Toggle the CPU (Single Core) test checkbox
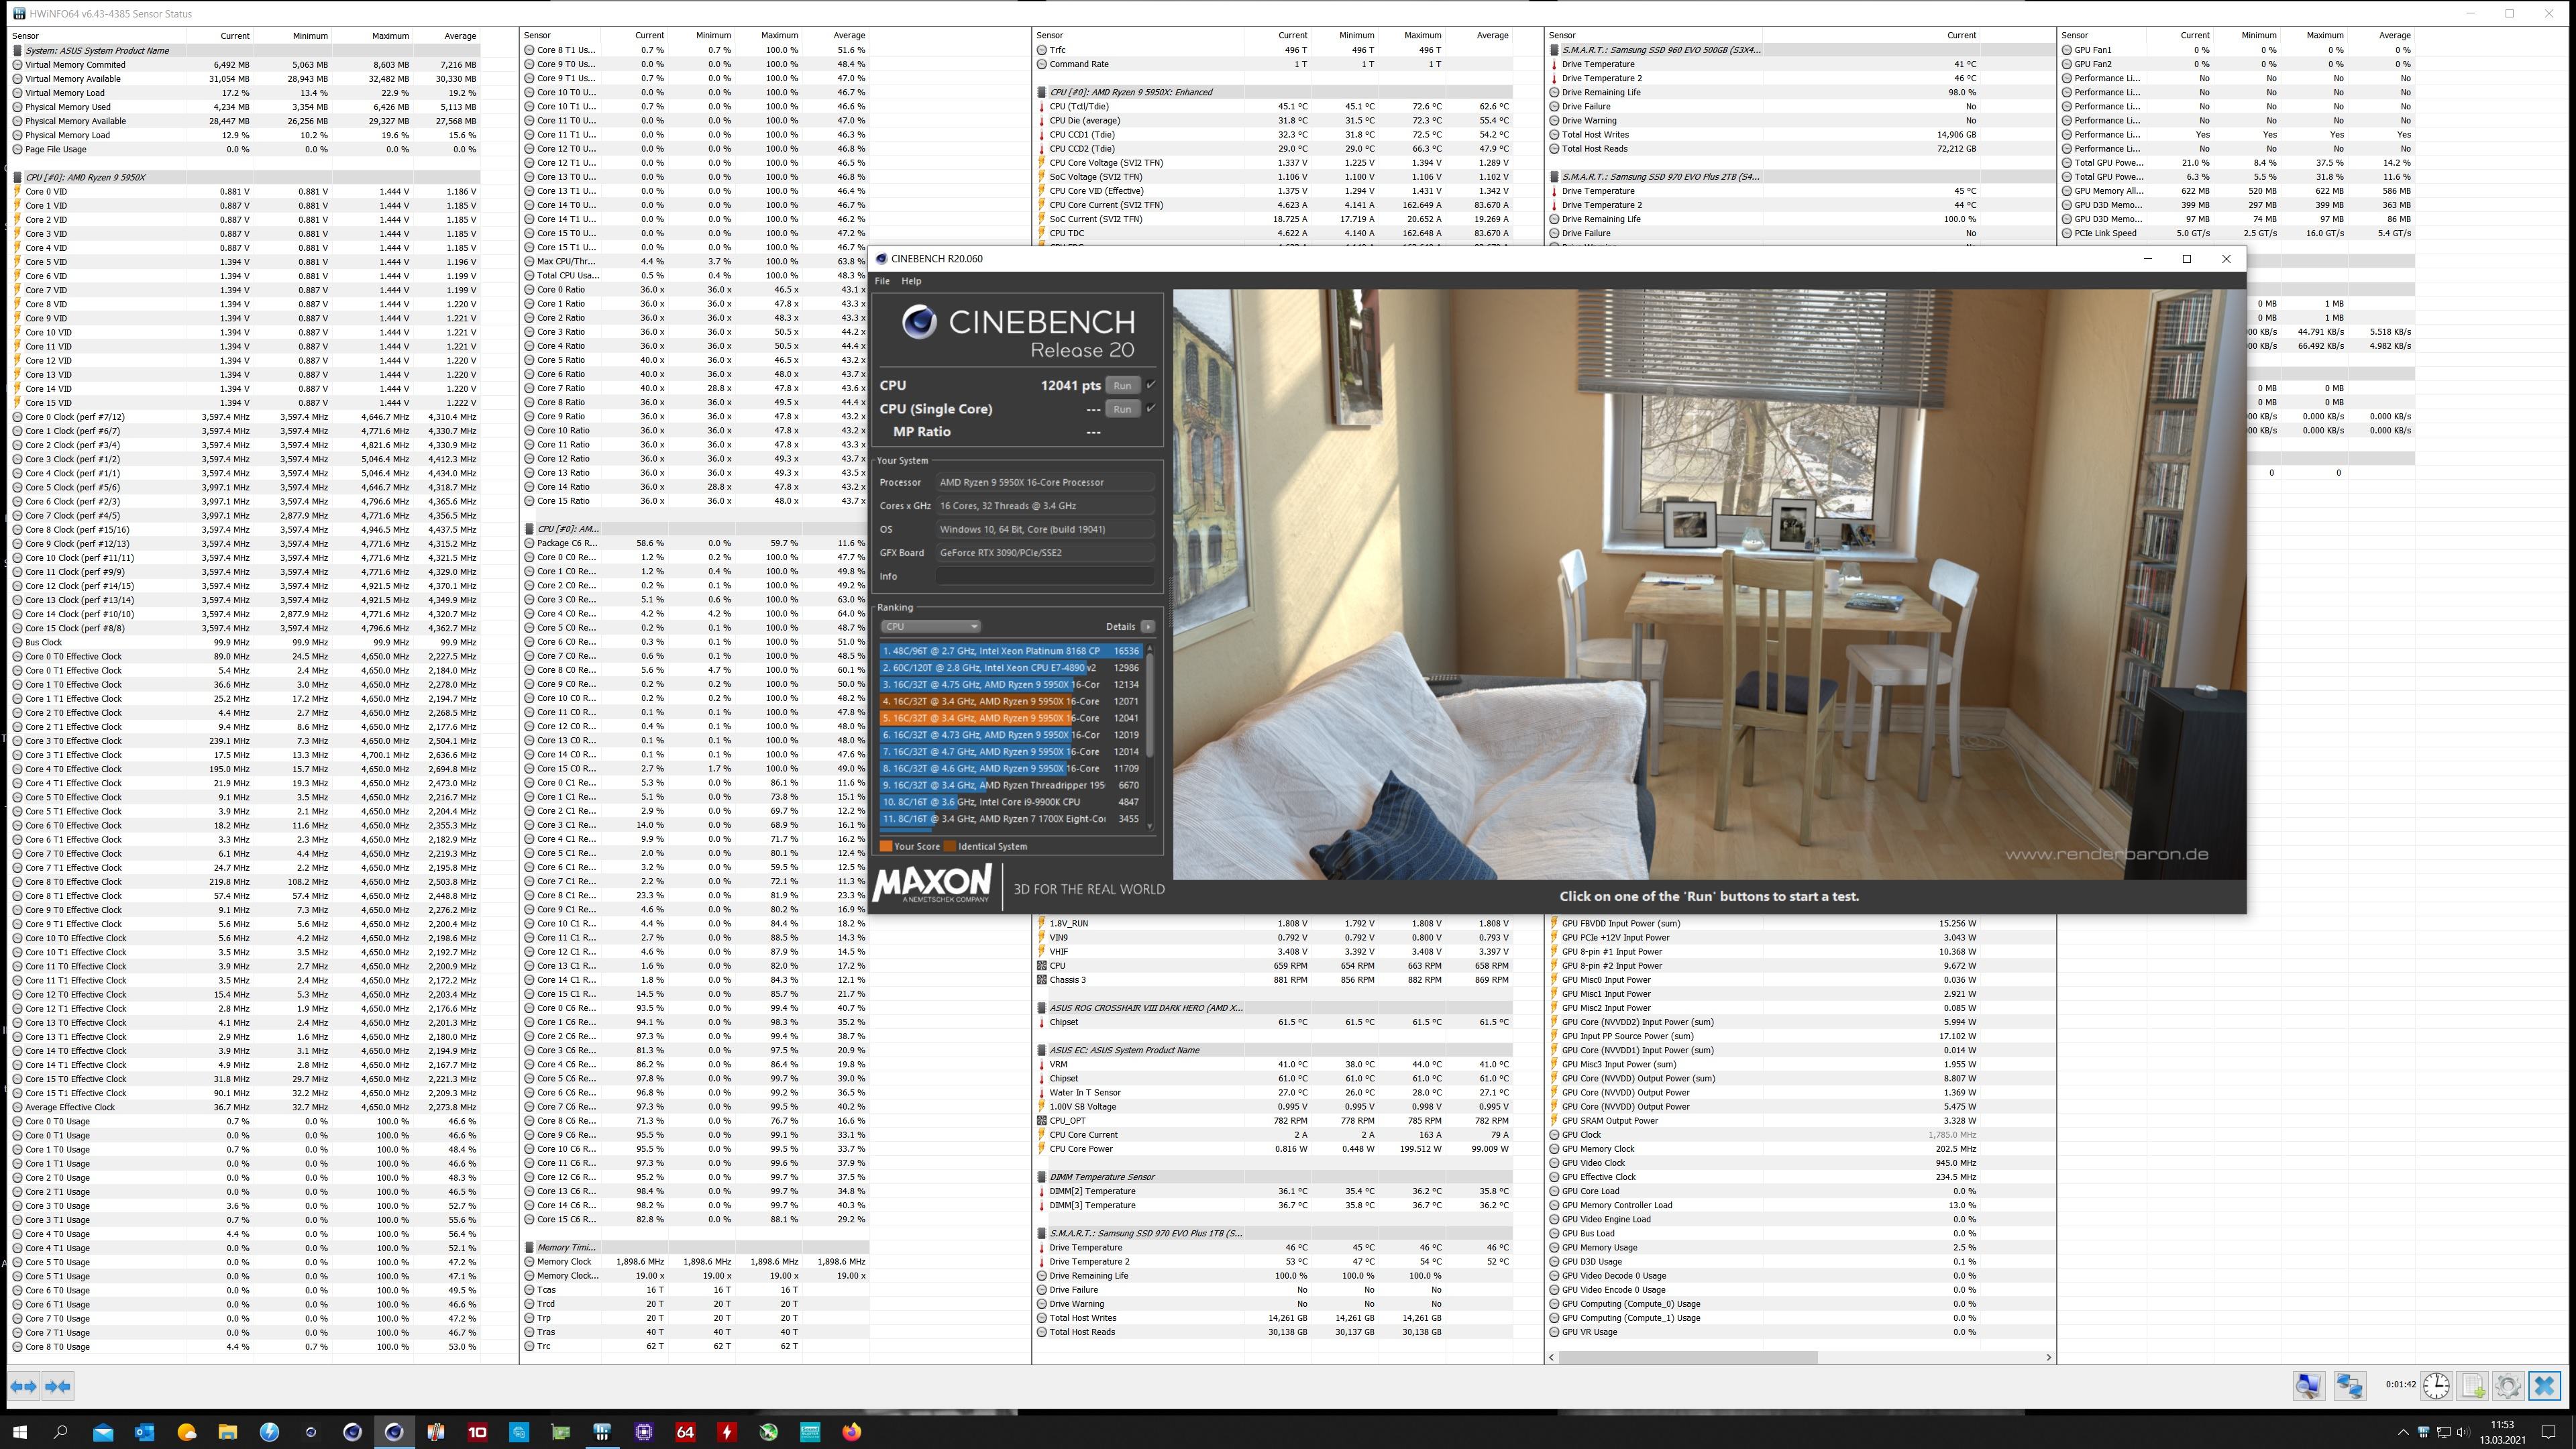2576x1449 pixels. pos(1151,408)
